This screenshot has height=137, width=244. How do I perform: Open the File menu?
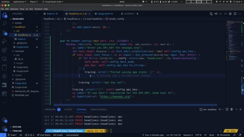pyautogui.click(x=2, y=9)
